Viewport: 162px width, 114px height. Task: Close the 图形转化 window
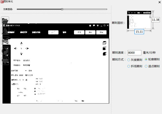pyautogui.click(x=157, y=2)
